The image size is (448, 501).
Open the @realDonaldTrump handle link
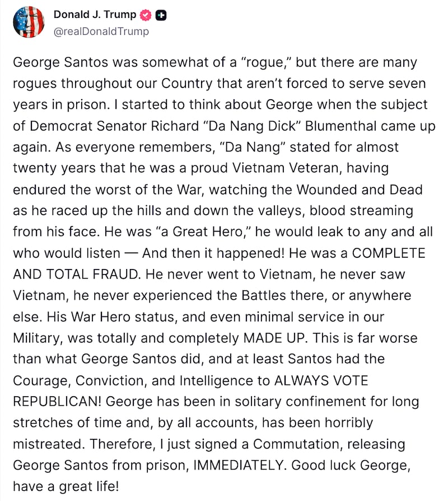coord(101,31)
